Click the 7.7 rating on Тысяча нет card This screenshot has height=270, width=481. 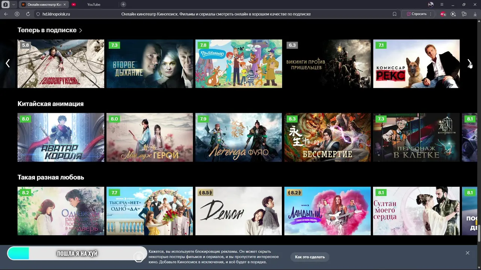pos(114,192)
